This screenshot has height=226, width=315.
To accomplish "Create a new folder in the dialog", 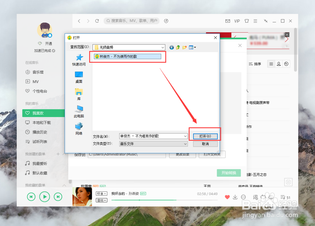I will [184, 47].
